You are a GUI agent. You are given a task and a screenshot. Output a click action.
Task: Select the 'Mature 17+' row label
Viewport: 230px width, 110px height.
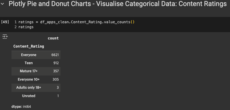(x=29, y=71)
